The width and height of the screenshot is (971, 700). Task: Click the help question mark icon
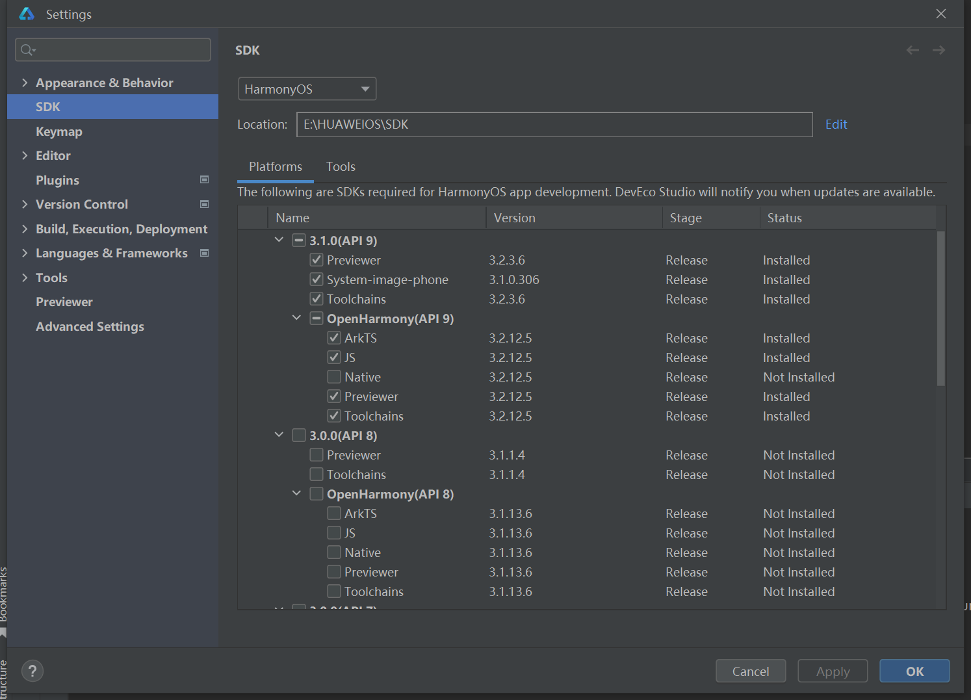[32, 671]
